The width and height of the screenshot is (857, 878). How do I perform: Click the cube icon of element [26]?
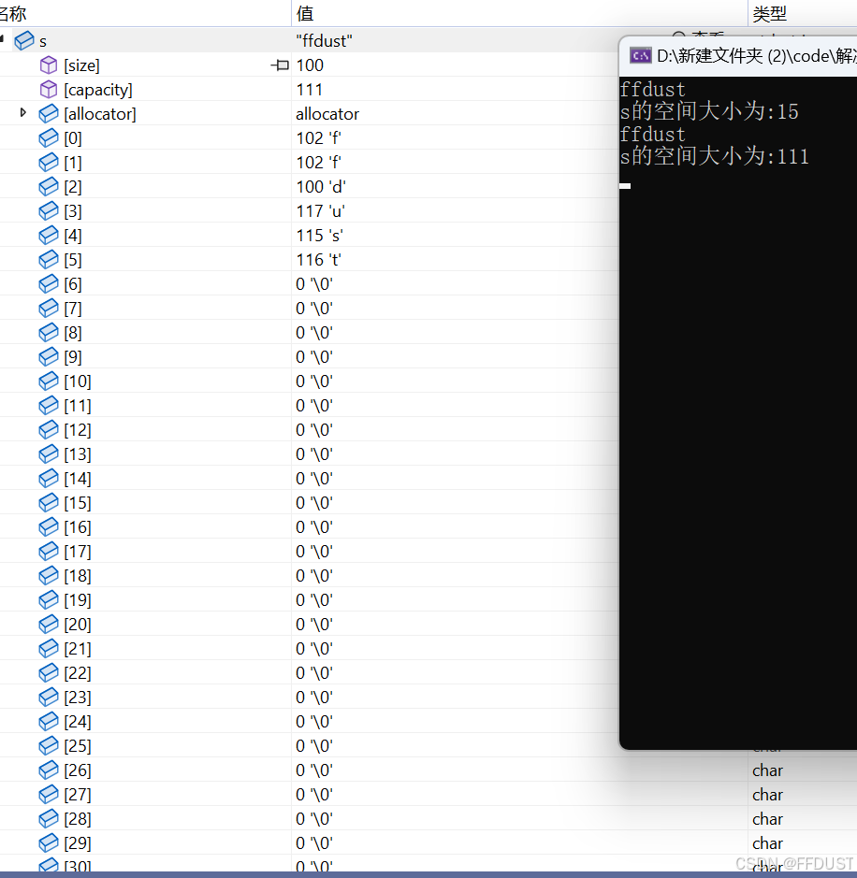coord(49,770)
